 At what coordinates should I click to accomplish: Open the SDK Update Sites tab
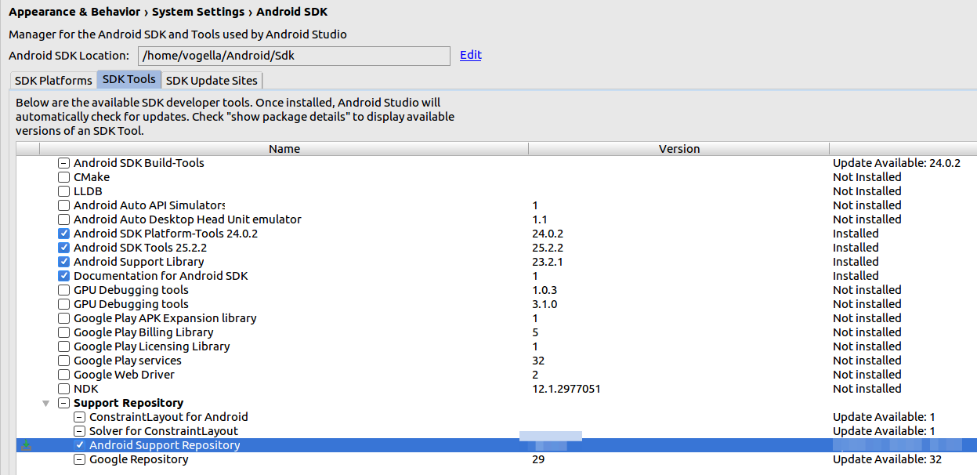(212, 80)
